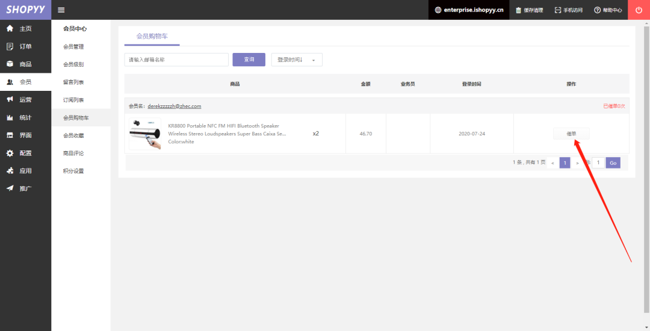Select 会员管理 in the submenu

click(x=73, y=47)
